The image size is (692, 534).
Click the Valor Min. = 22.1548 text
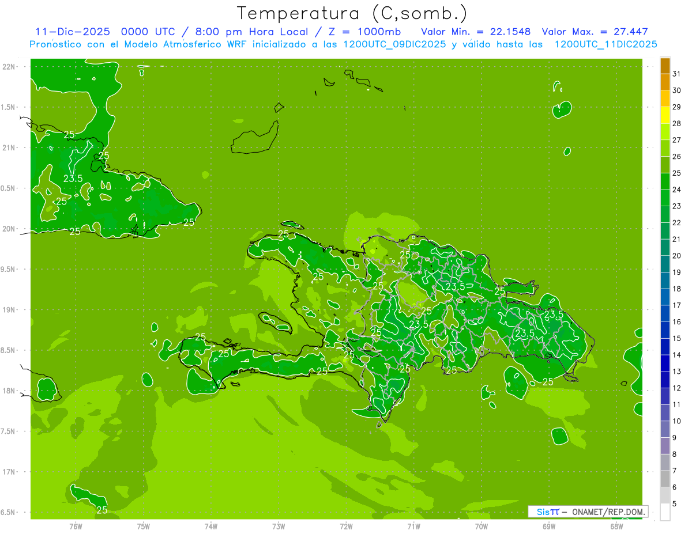(x=476, y=32)
